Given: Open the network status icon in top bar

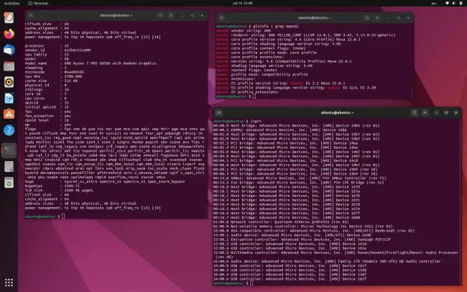Looking at the screenshot, I should click(447, 4).
